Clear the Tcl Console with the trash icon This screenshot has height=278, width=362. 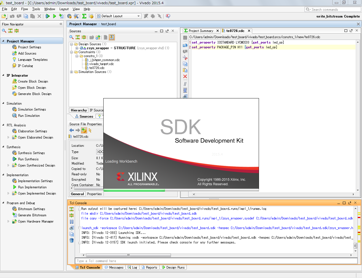click(x=72, y=240)
